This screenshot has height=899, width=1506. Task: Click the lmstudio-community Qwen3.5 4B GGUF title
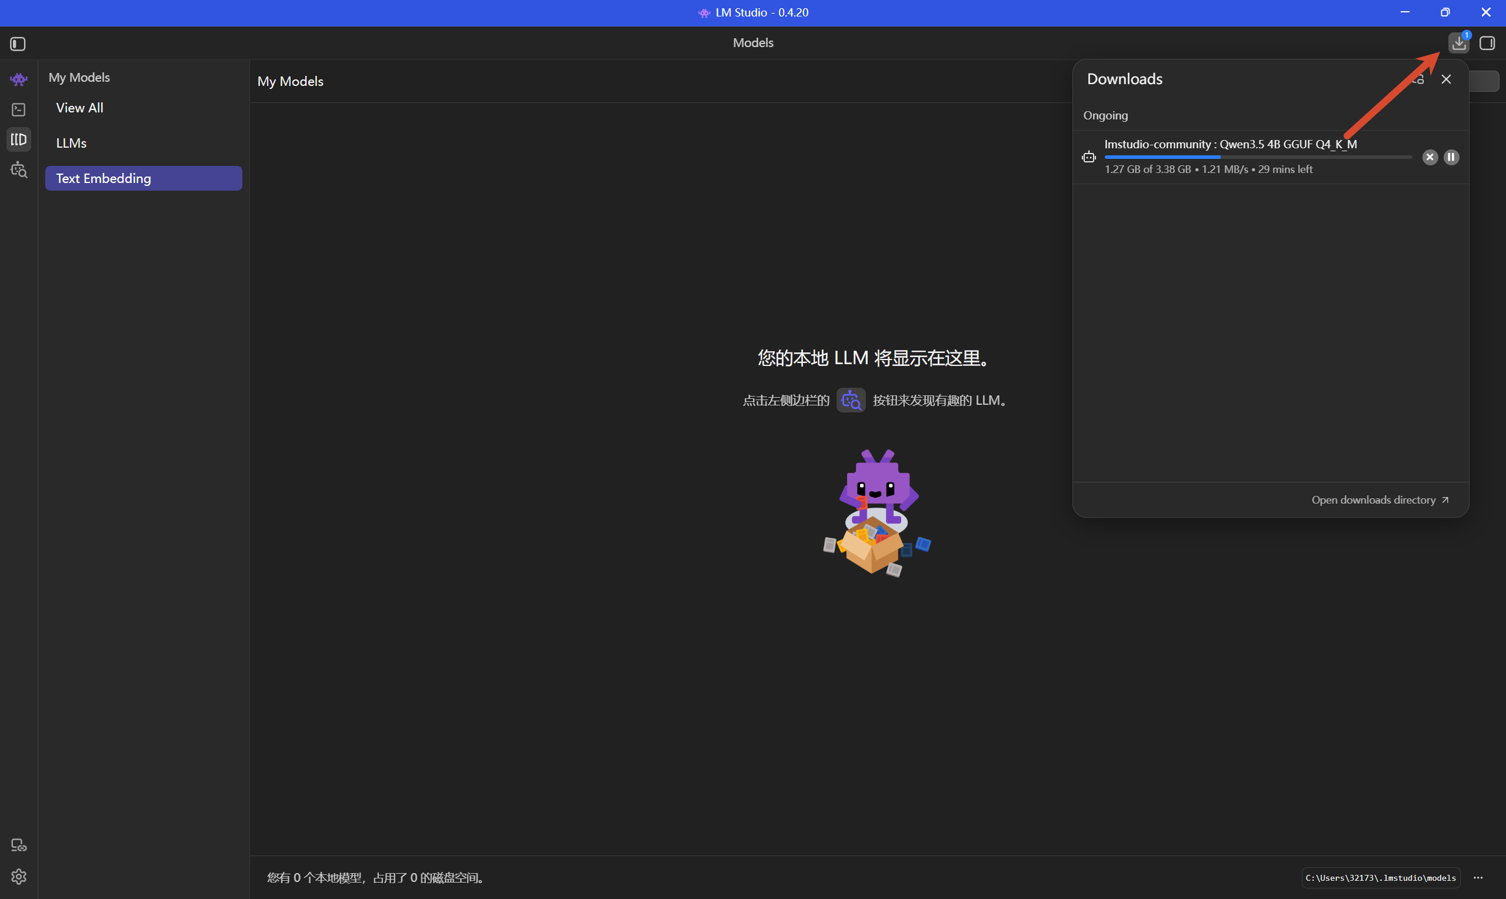[x=1231, y=144]
